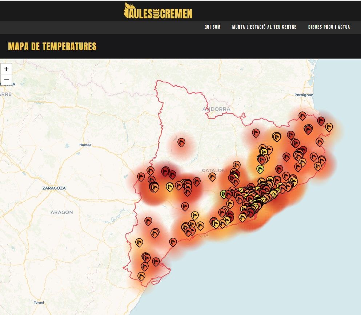The image size is (361, 315).
Task: Click the ANDORRA map label
Action: click(216, 109)
